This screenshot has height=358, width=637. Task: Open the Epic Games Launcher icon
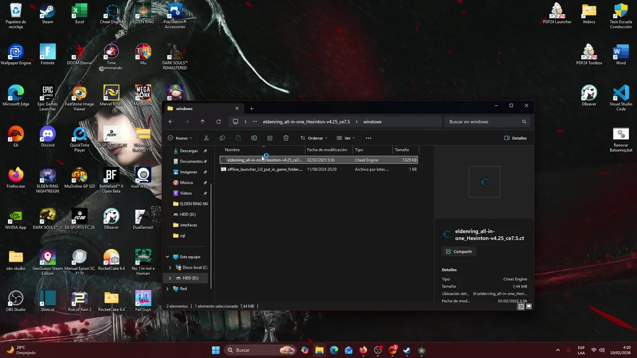(x=47, y=98)
